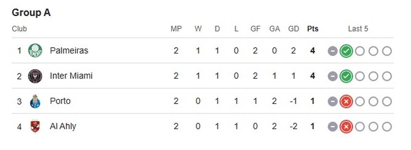Click the Al Ahly club crest icon
The image size is (411, 150).
(35, 126)
